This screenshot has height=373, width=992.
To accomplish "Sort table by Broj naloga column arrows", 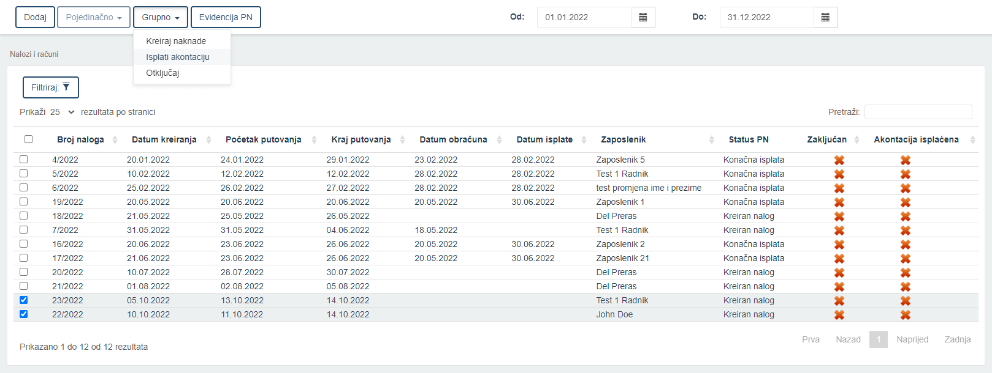I will coord(116,140).
